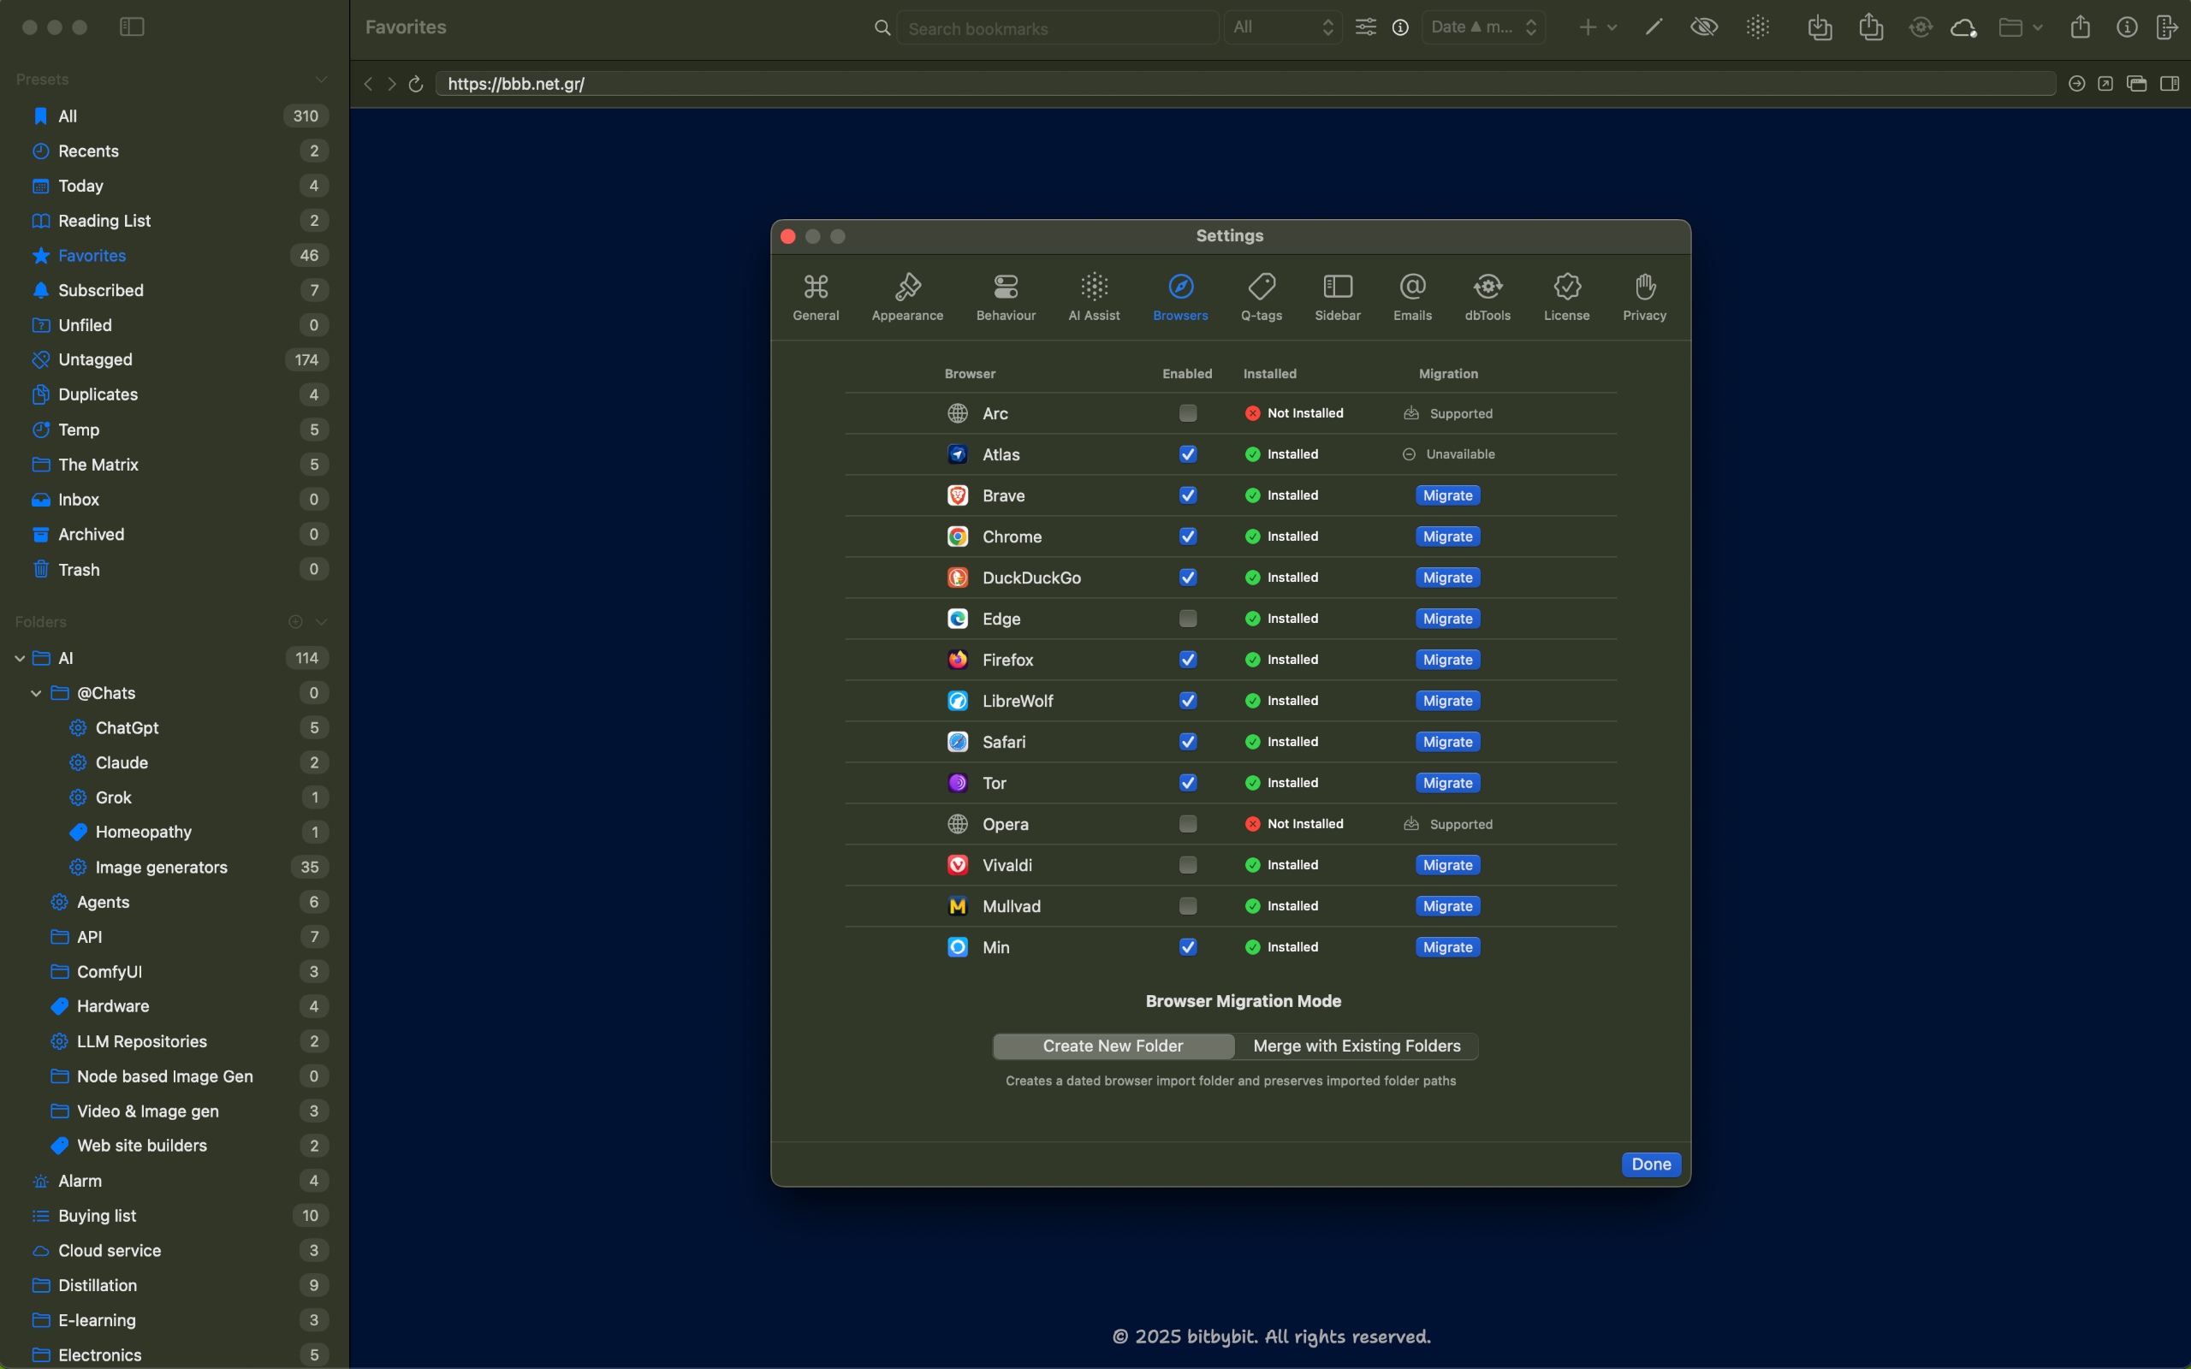Click the LibreWolf browser icon
2191x1369 pixels.
957,701
